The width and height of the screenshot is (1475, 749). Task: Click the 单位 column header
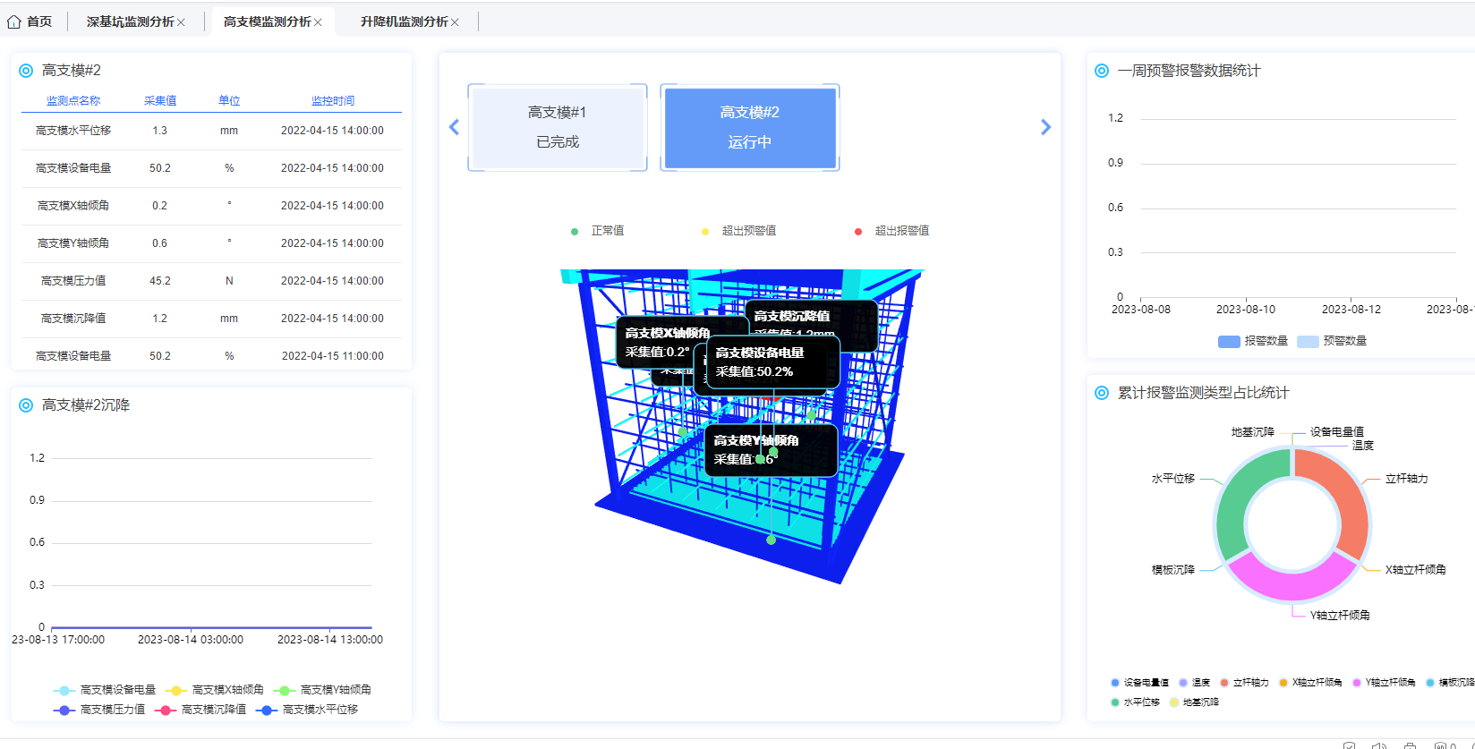[x=229, y=101]
